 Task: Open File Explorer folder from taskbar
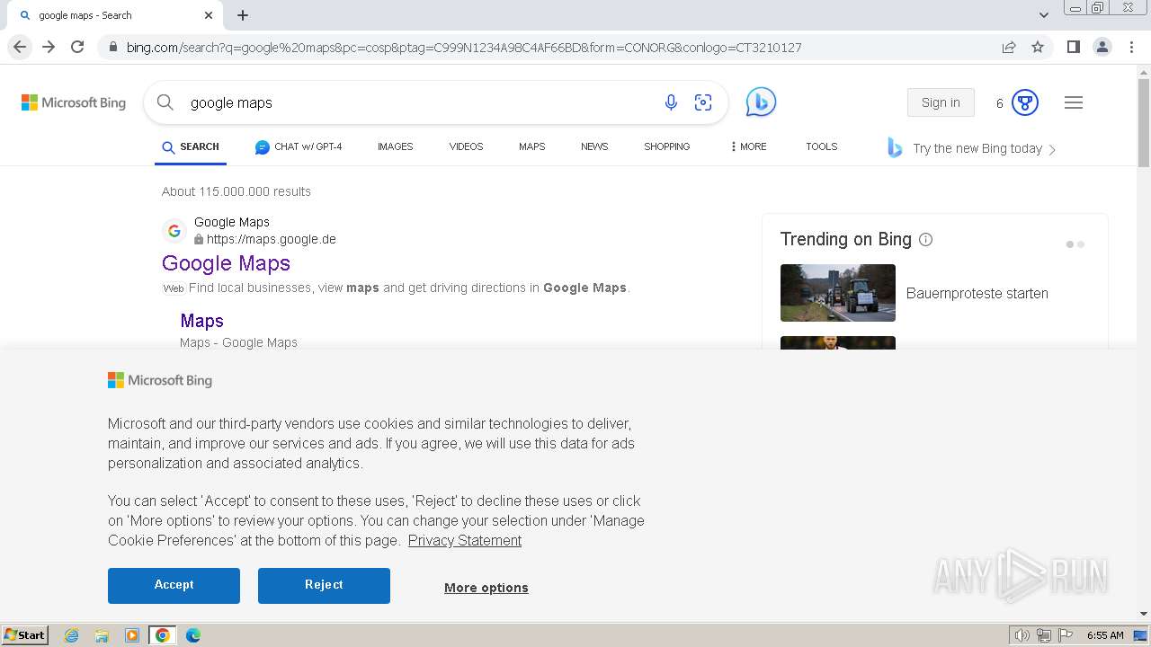point(102,635)
